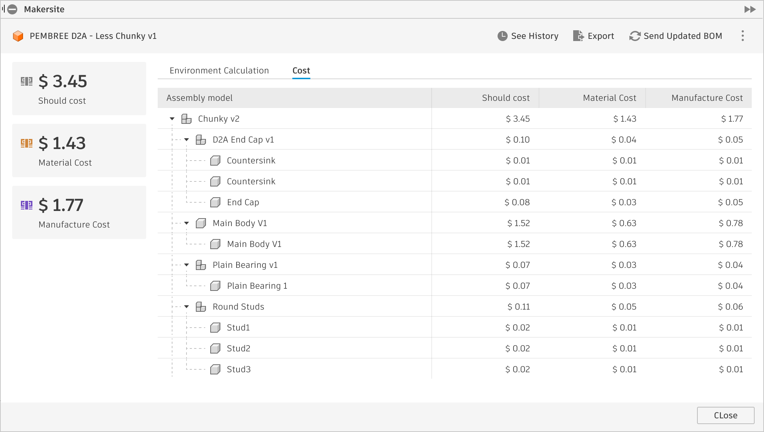Viewport: 764px width, 432px height.
Task: Click the End Cap part icon
Action: coord(215,202)
